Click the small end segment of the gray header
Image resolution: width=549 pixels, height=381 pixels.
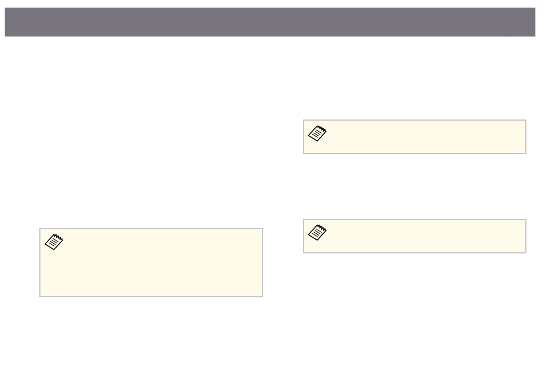[x=521, y=22]
